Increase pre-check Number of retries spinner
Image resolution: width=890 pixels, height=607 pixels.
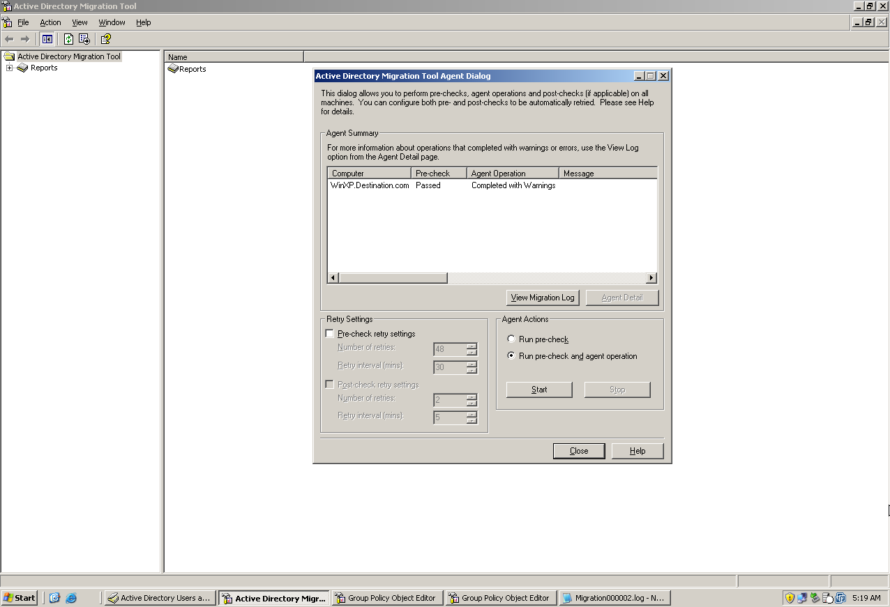(472, 346)
